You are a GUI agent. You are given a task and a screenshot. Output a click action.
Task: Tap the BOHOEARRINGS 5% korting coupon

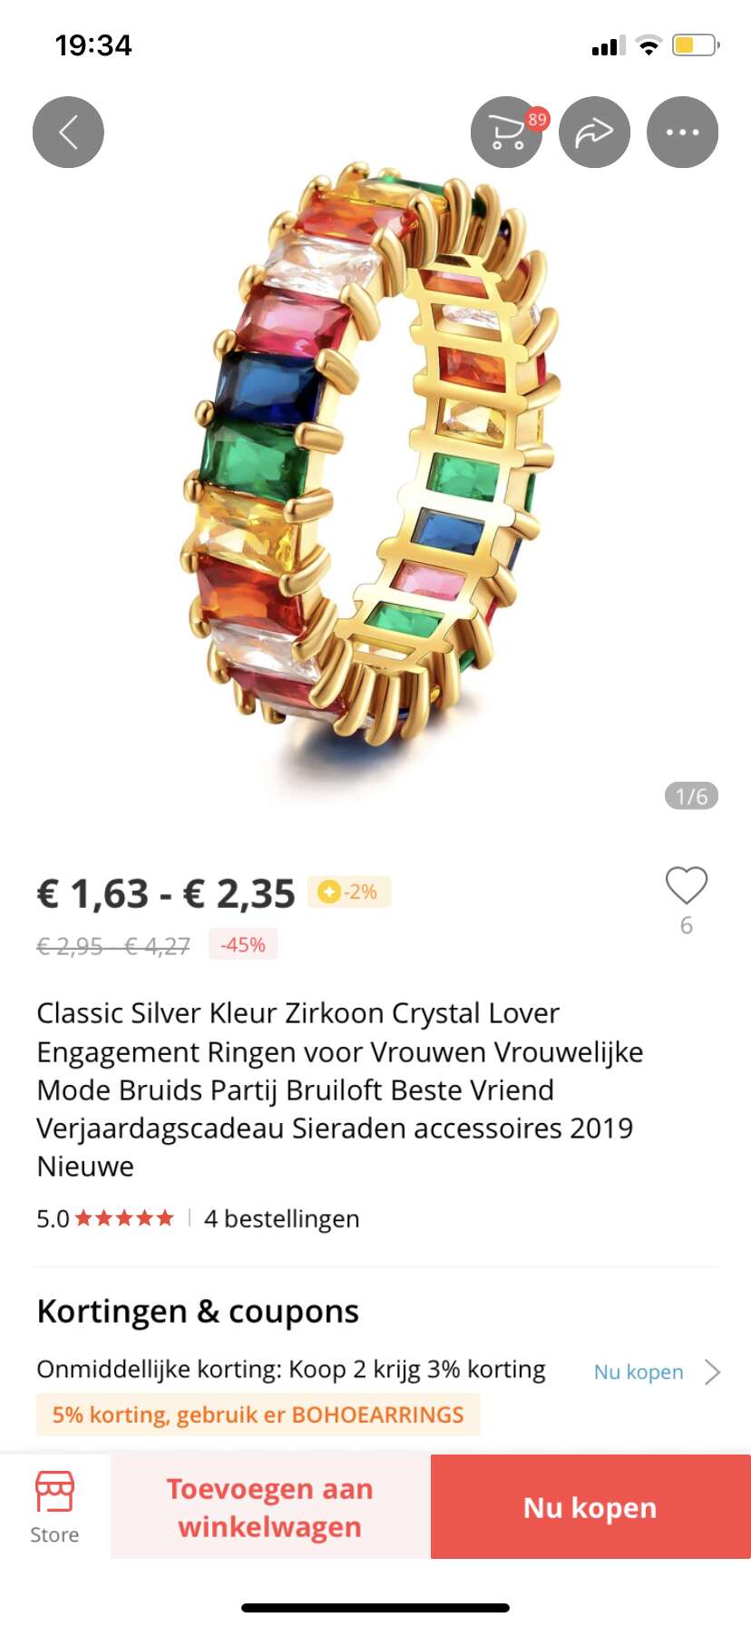click(x=258, y=1415)
